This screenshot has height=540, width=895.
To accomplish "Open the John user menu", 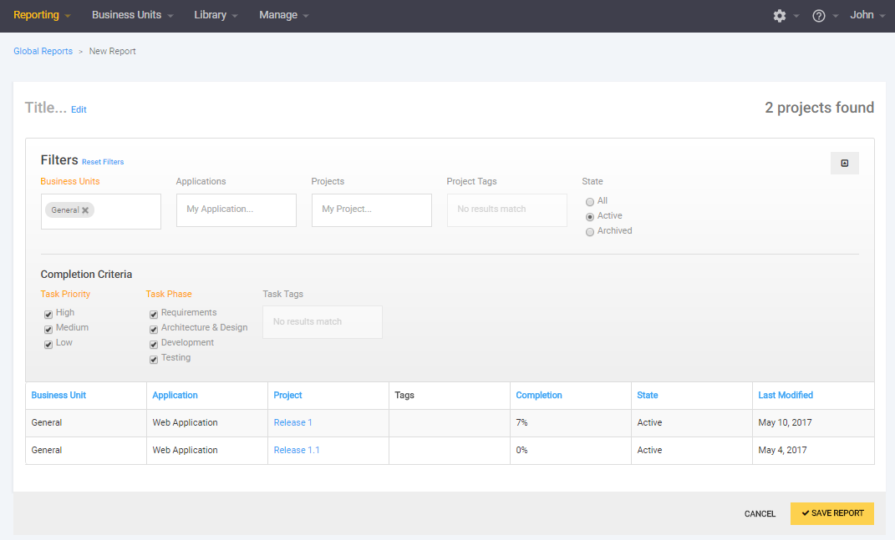I will pos(867,15).
